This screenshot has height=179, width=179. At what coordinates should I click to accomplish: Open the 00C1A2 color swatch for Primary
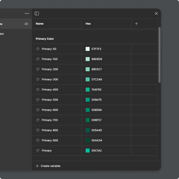point(88,151)
